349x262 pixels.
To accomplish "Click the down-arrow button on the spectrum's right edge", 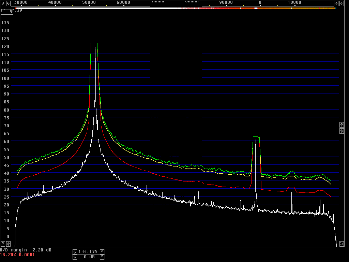I will pos(342,131).
